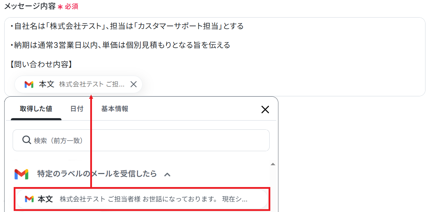Place cursor in the 納期は通常3営業日以内 line
Viewport: 429px width, 212px height.
120,45
